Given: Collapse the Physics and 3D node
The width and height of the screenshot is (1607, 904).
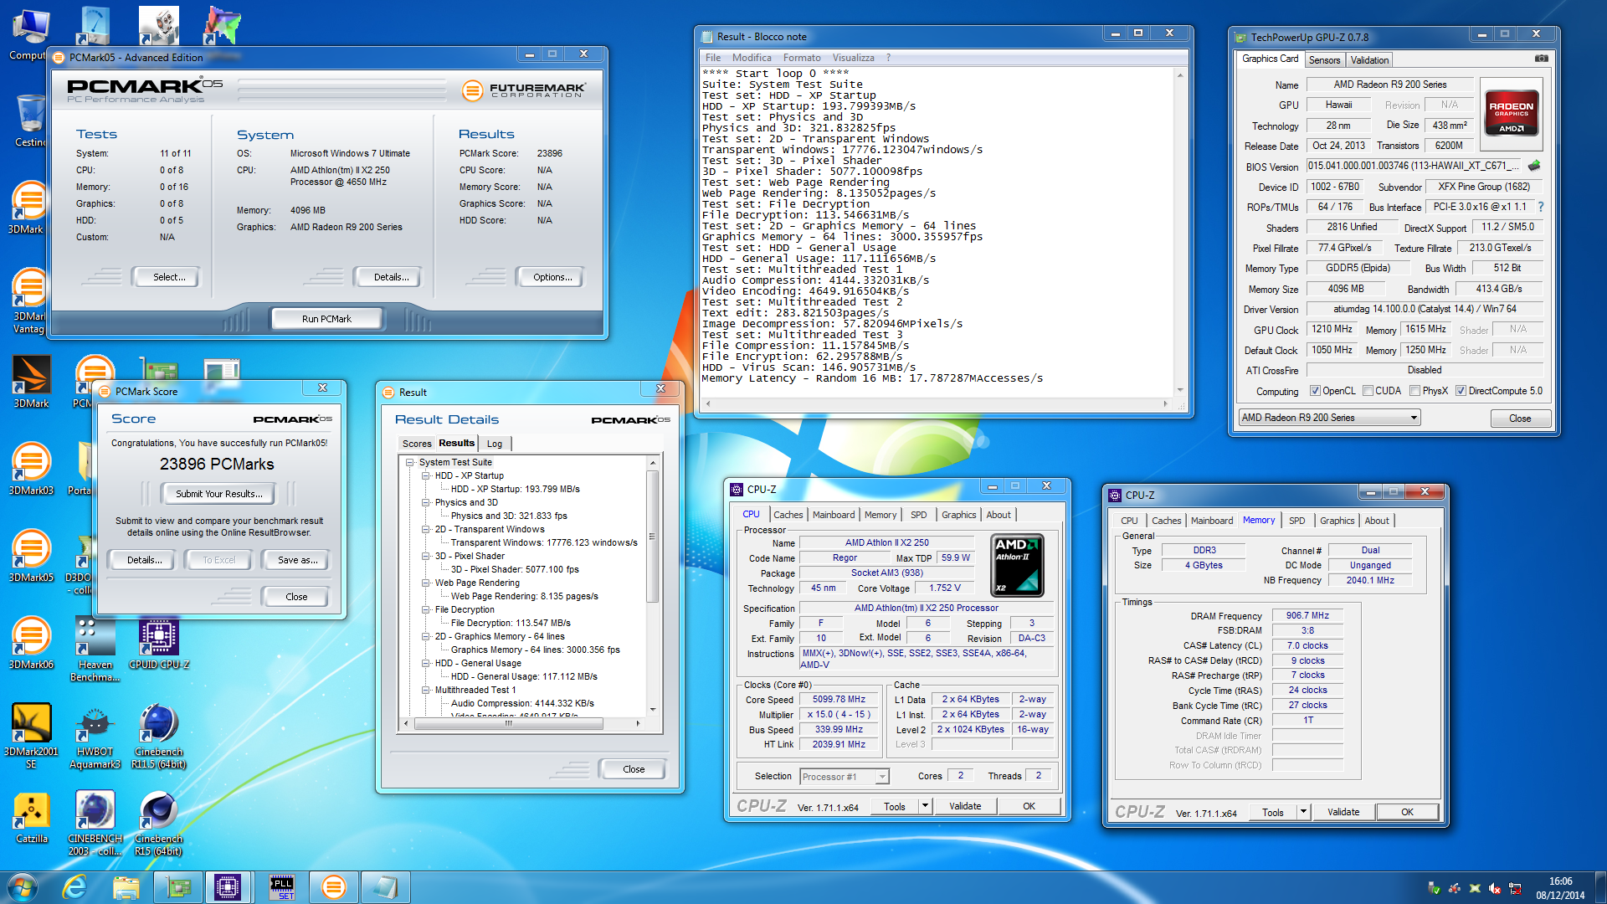Looking at the screenshot, I should pyautogui.click(x=426, y=502).
